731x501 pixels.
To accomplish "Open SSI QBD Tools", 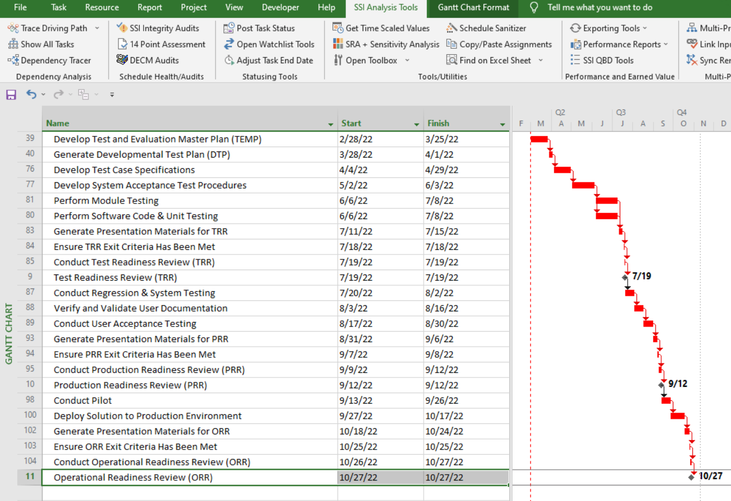I will point(602,60).
